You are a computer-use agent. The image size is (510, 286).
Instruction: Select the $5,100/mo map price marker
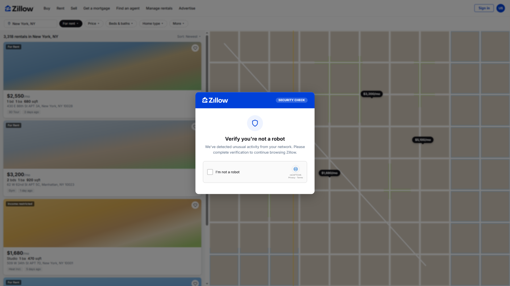[423, 140]
